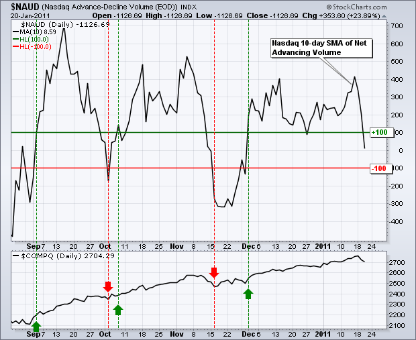Viewport: 416px width, 340px height.
Task: Click the green +100 level label
Action: point(381,132)
